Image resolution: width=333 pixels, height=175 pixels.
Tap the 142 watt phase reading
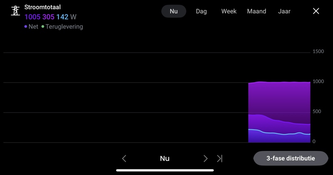pyautogui.click(x=63, y=17)
